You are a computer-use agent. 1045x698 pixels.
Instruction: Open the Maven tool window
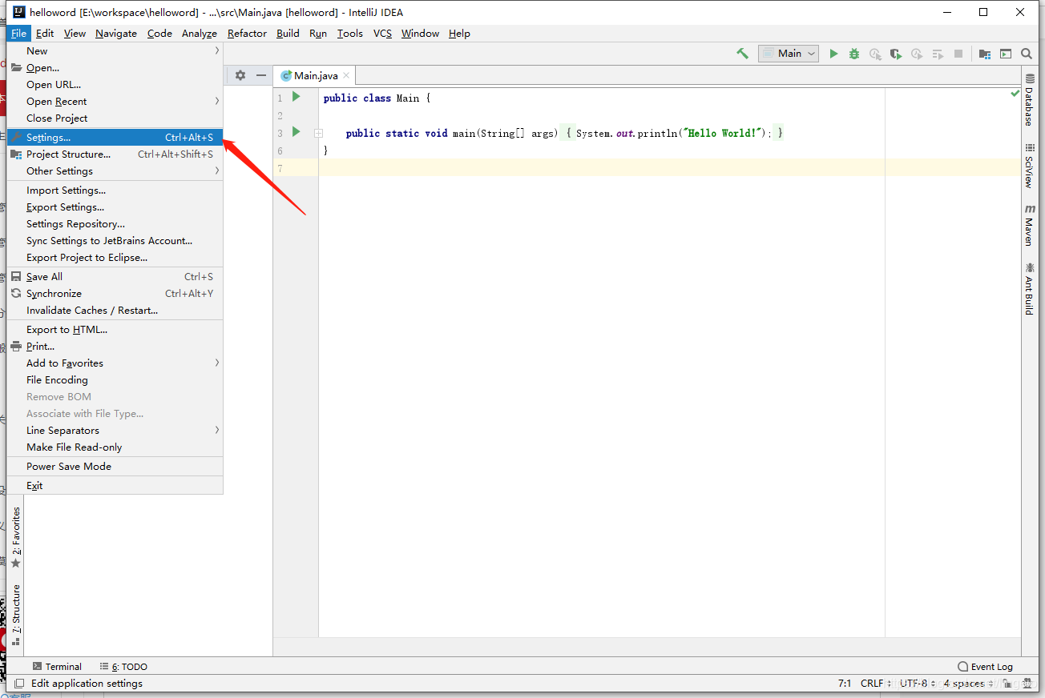pos(1029,226)
